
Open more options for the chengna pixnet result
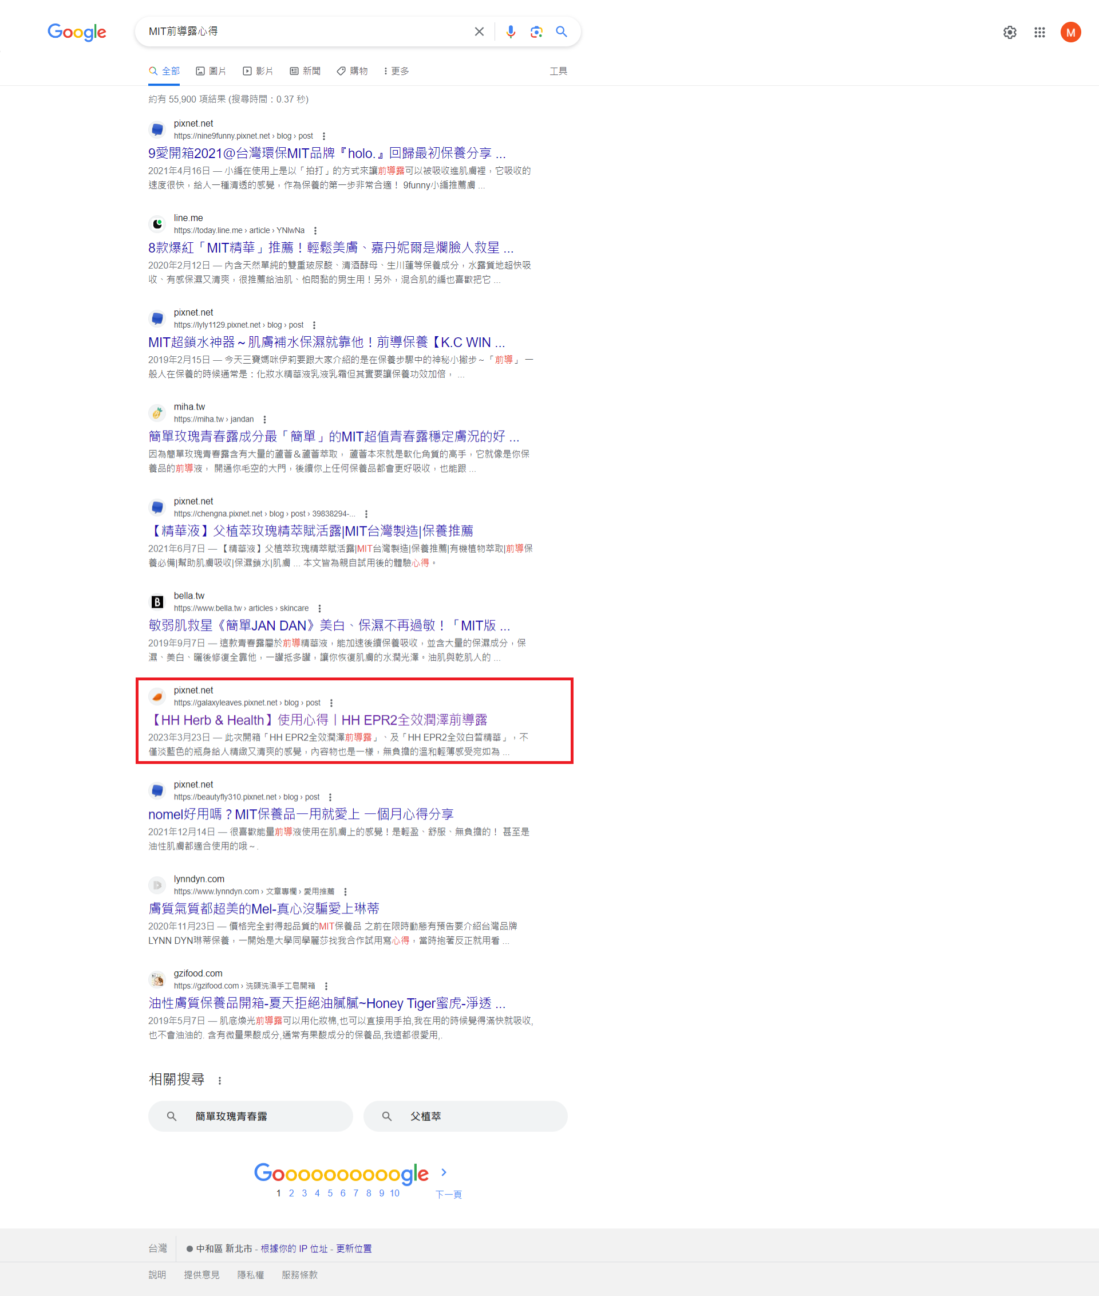[x=366, y=514]
